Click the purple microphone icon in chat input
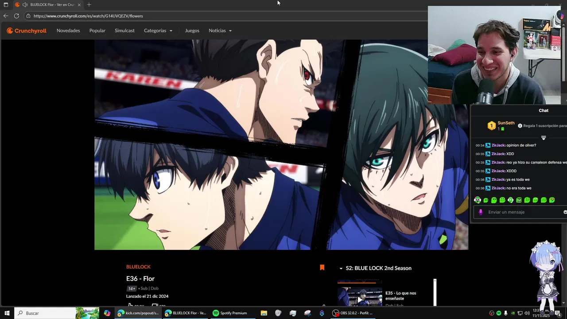This screenshot has height=319, width=567. (481, 212)
